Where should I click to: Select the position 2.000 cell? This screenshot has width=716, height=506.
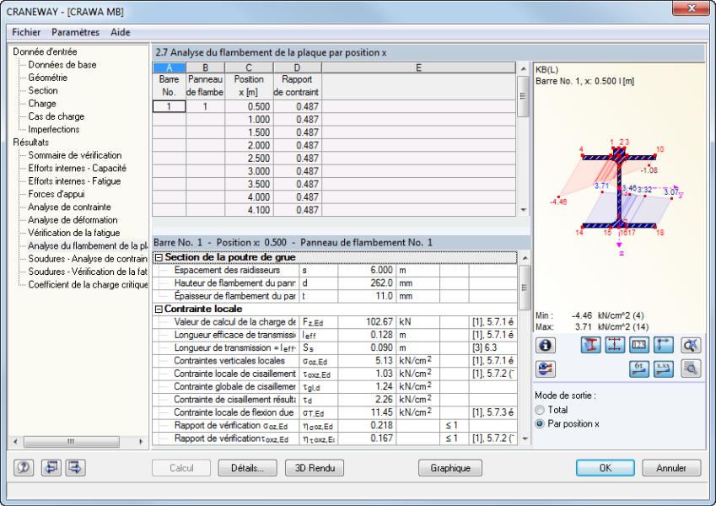click(249, 145)
